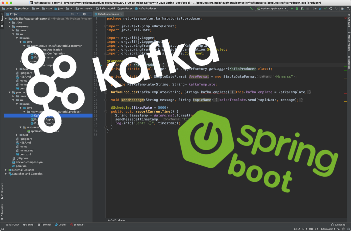This screenshot has width=351, height=231.
Task: Run with Coverage using the shield icon
Action: pos(302,9)
